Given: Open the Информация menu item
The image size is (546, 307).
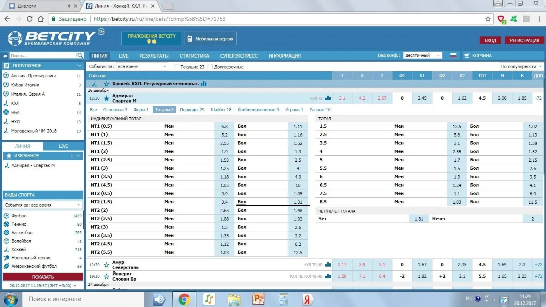Looking at the screenshot, I should [x=284, y=56].
